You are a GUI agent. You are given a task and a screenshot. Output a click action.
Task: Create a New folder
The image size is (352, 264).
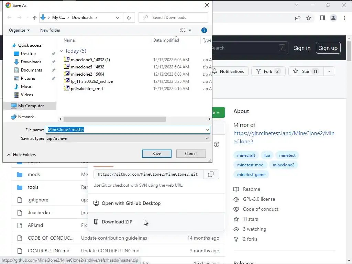tap(50, 30)
